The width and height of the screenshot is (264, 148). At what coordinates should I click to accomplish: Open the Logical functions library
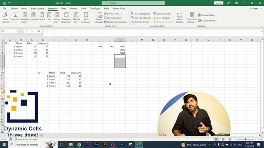click(42, 18)
